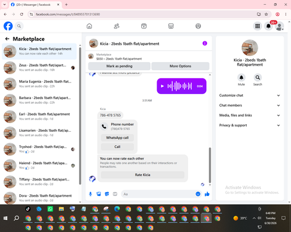The width and height of the screenshot is (291, 232).
Task: Seek within audio clip waveform
Action: tap(180, 86)
